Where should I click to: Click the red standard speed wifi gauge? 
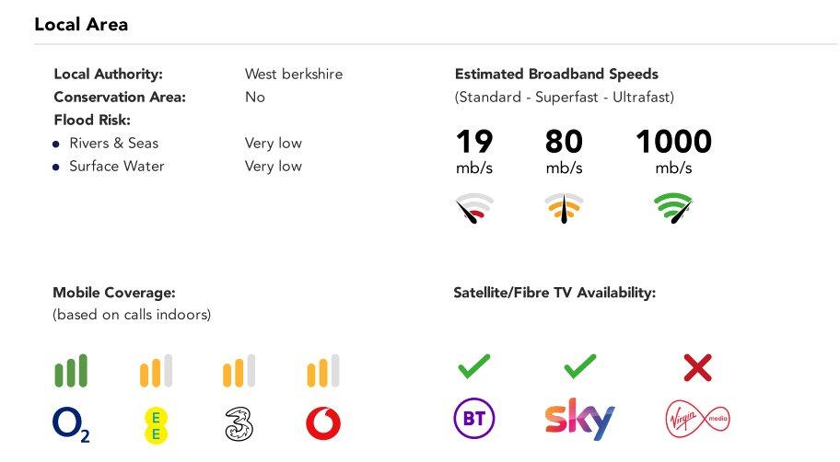pyautogui.click(x=473, y=209)
